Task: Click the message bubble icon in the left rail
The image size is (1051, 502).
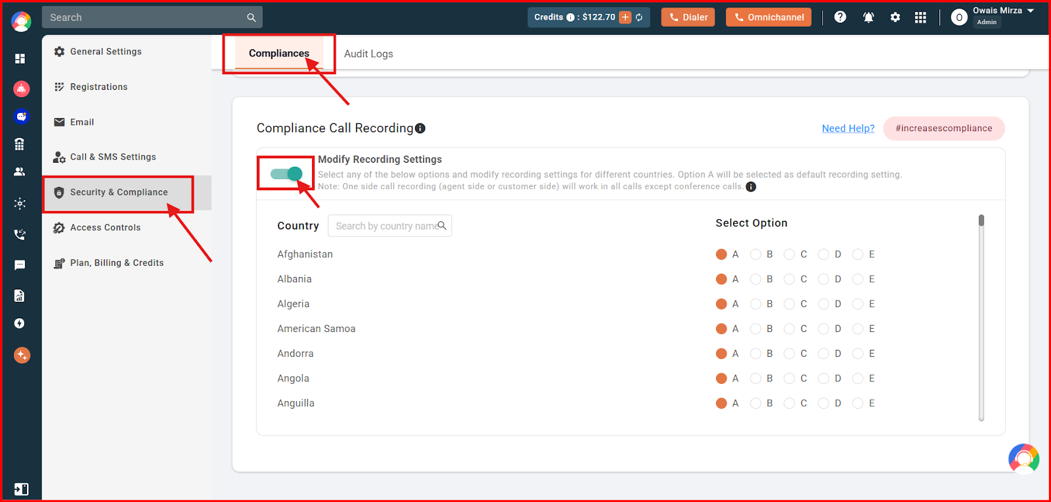Action: pyautogui.click(x=20, y=265)
